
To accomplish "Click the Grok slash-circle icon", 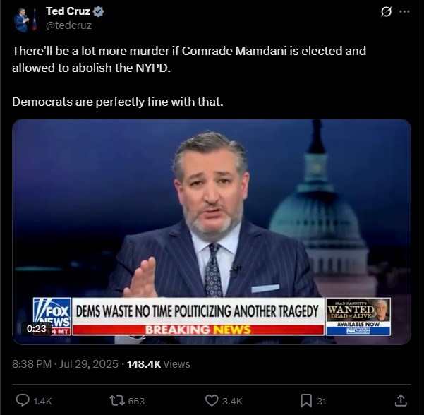I will point(386,12).
